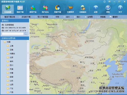Screen dimensions: 127x95
Task: Click the 放大 zoom in tool
Action: (66, 17)
